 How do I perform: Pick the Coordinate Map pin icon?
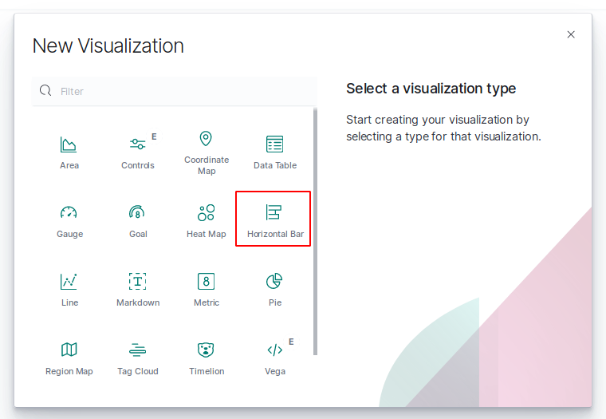(x=206, y=139)
